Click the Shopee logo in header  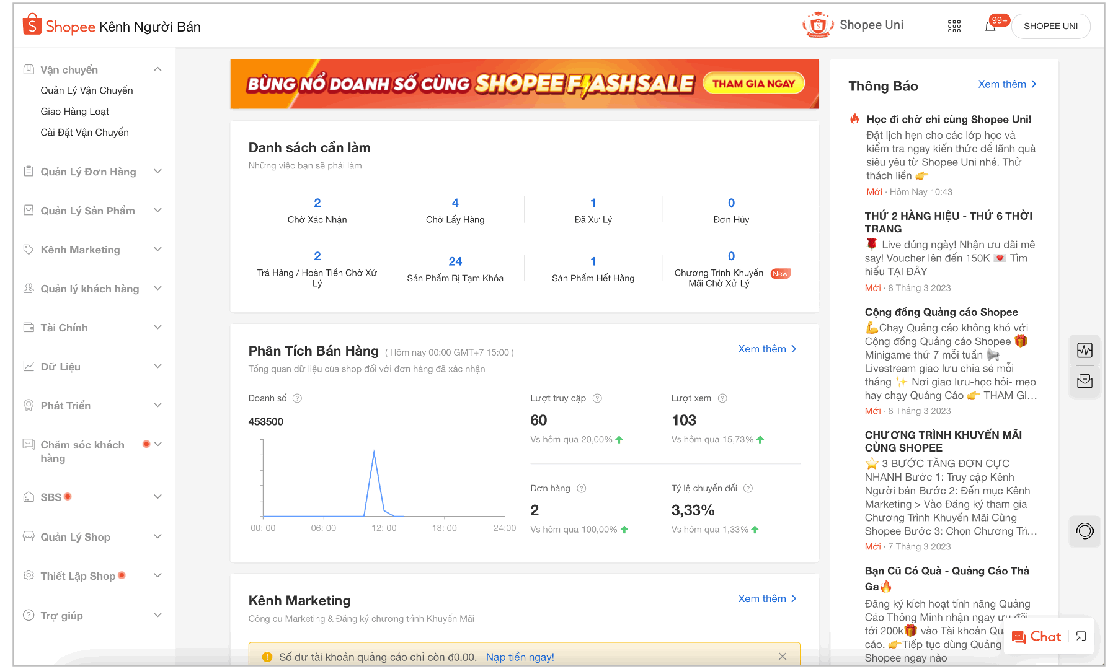pos(60,26)
